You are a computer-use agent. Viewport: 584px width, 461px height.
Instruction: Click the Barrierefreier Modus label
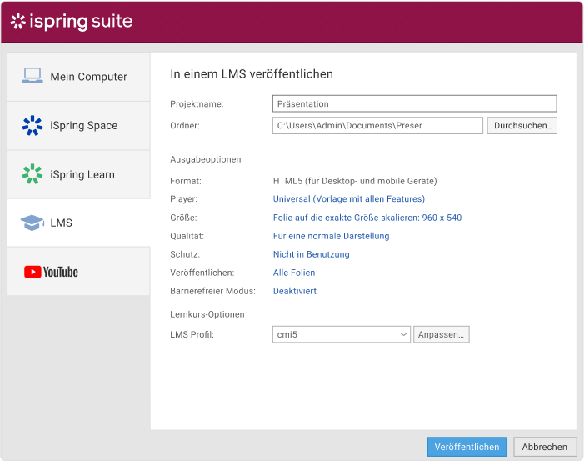pos(213,291)
